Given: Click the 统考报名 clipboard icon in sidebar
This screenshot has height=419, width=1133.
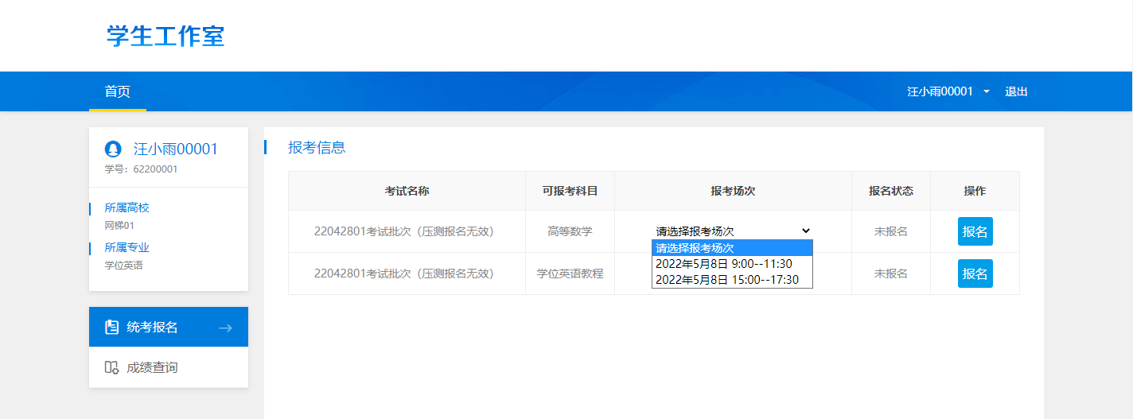Looking at the screenshot, I should point(112,328).
